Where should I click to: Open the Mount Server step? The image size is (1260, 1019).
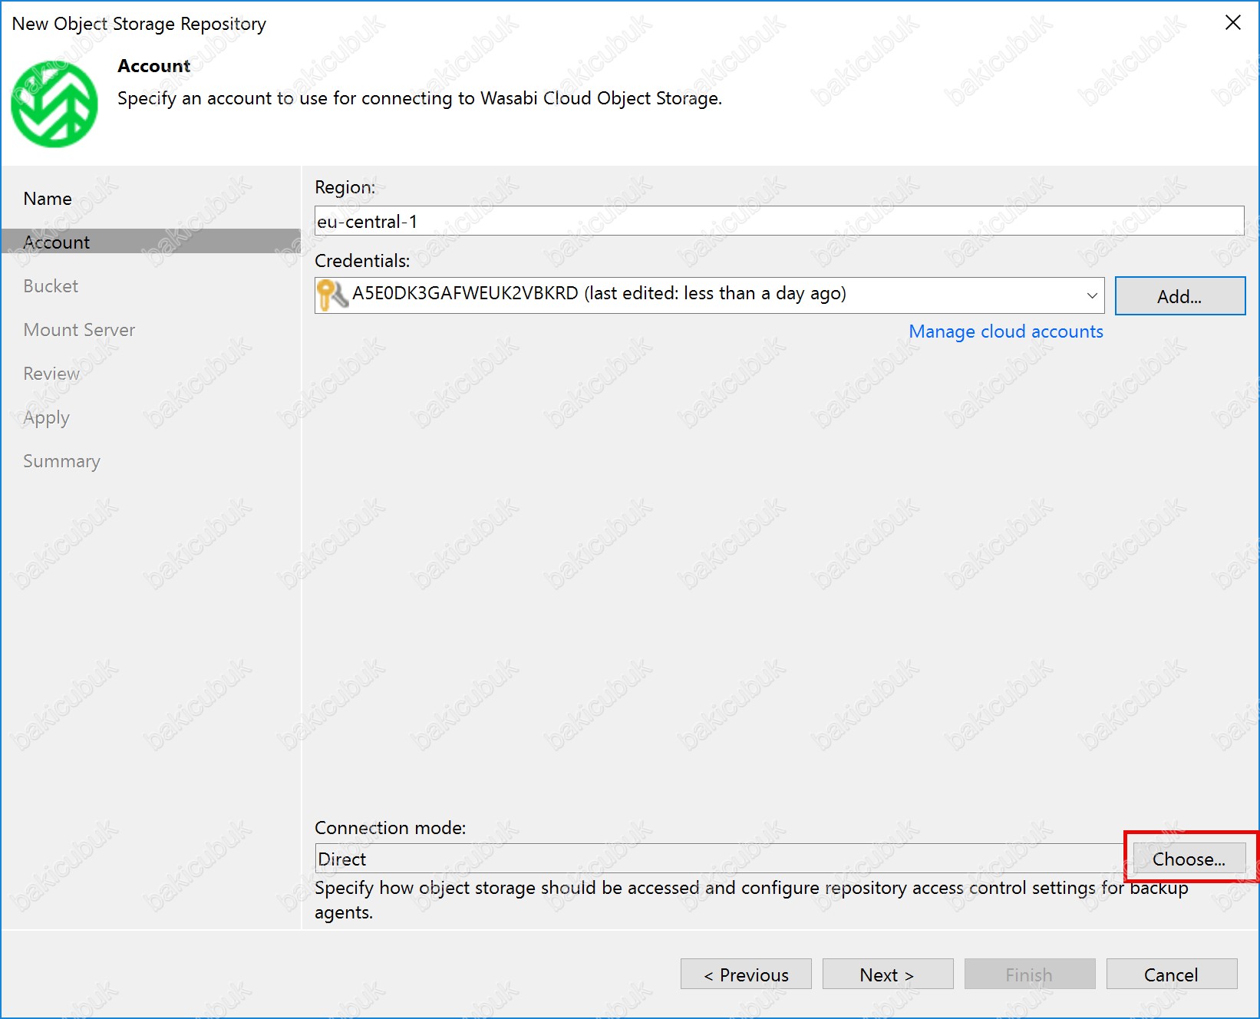click(79, 330)
